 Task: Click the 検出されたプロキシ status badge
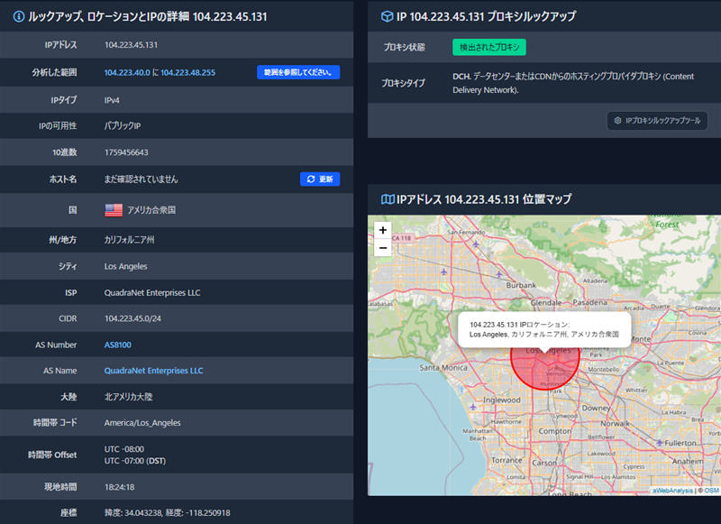coord(489,47)
